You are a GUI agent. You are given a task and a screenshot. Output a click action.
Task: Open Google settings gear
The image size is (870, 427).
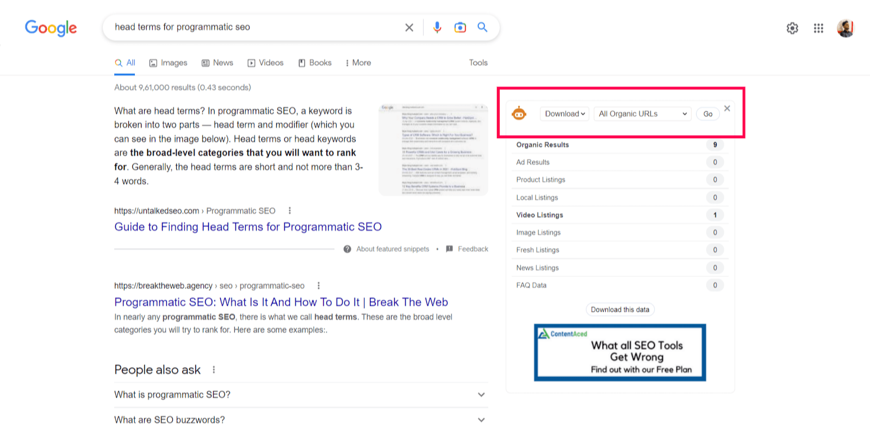792,28
